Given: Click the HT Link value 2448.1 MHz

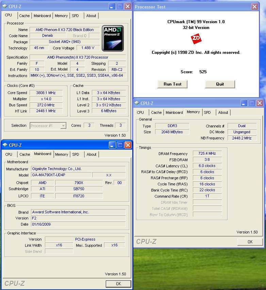Looking at the screenshot, I should (x=46, y=111).
